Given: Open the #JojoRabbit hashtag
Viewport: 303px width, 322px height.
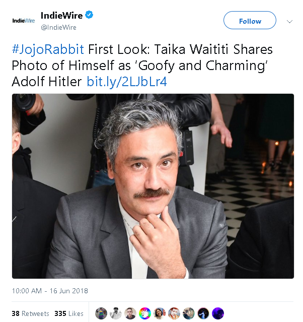Looking at the screenshot, I should (48, 50).
